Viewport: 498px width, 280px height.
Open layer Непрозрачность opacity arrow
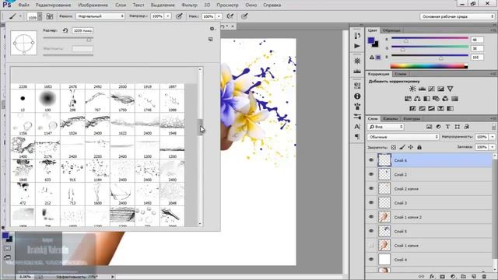click(x=493, y=137)
